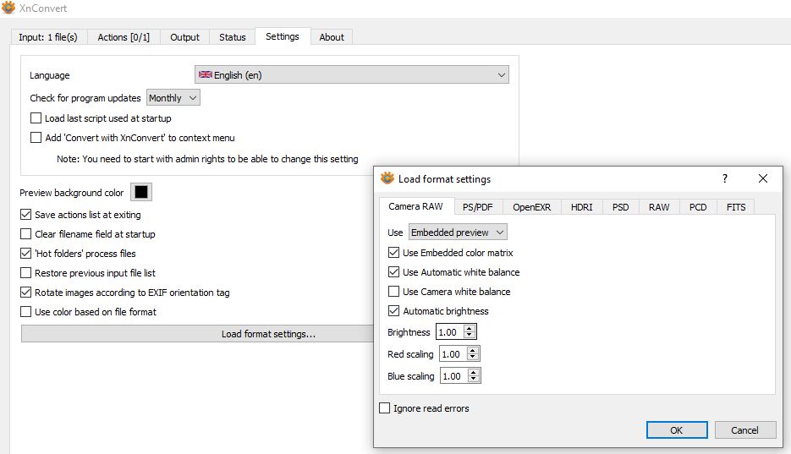The width and height of the screenshot is (791, 454).
Task: Toggle Ignore read errors checkbox
Action: [386, 408]
